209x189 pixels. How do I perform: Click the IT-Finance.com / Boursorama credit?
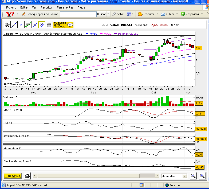coord(22,84)
